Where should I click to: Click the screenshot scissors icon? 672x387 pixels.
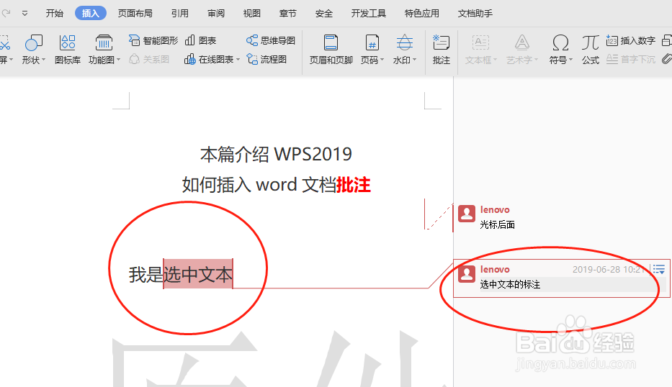(4, 43)
